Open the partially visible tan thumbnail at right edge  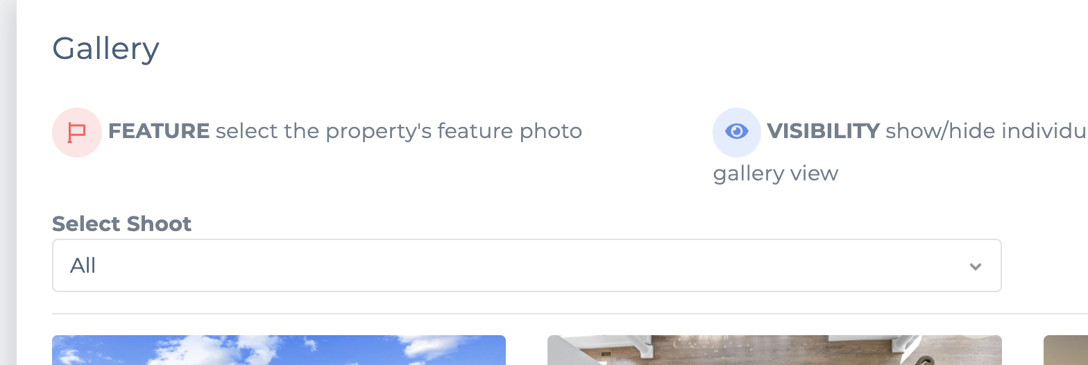click(x=1066, y=350)
